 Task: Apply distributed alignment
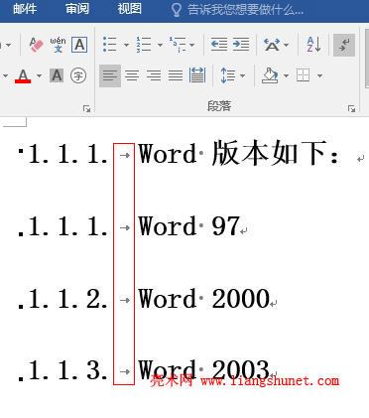click(197, 75)
